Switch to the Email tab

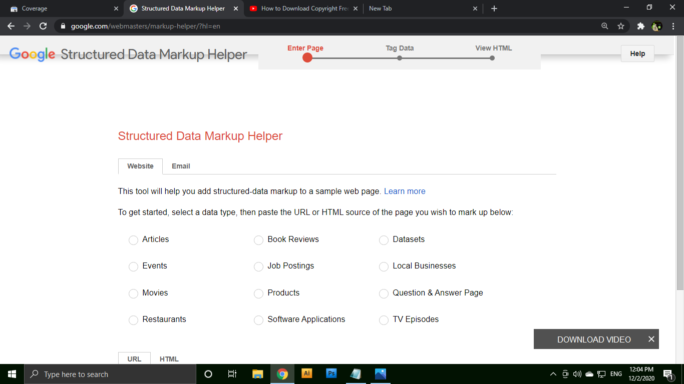(x=181, y=166)
